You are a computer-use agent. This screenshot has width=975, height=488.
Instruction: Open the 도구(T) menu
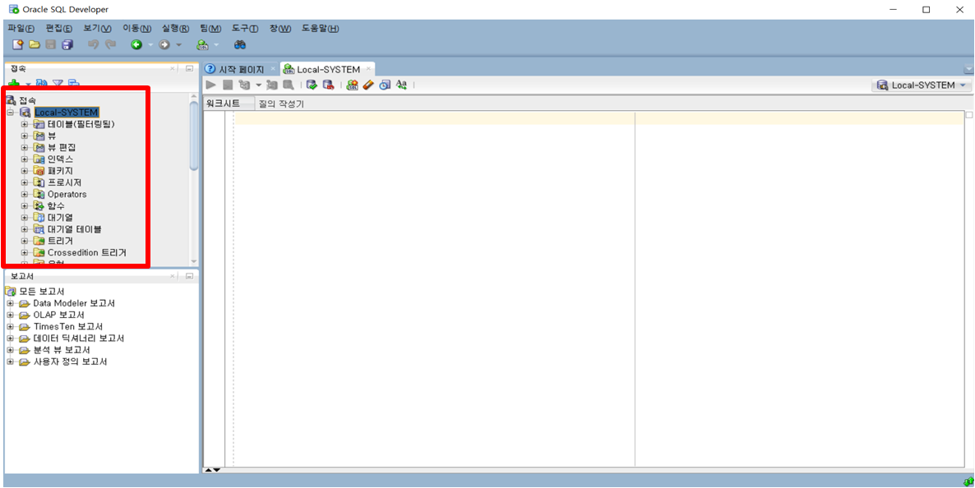point(246,29)
